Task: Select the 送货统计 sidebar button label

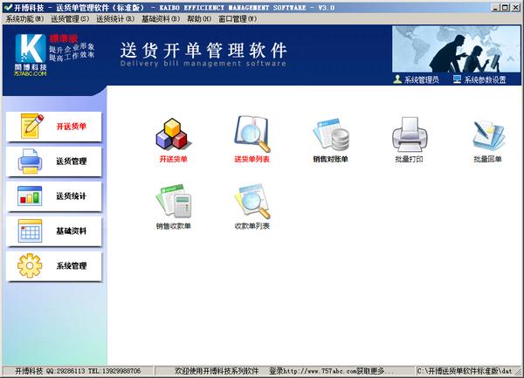Action: (72, 196)
